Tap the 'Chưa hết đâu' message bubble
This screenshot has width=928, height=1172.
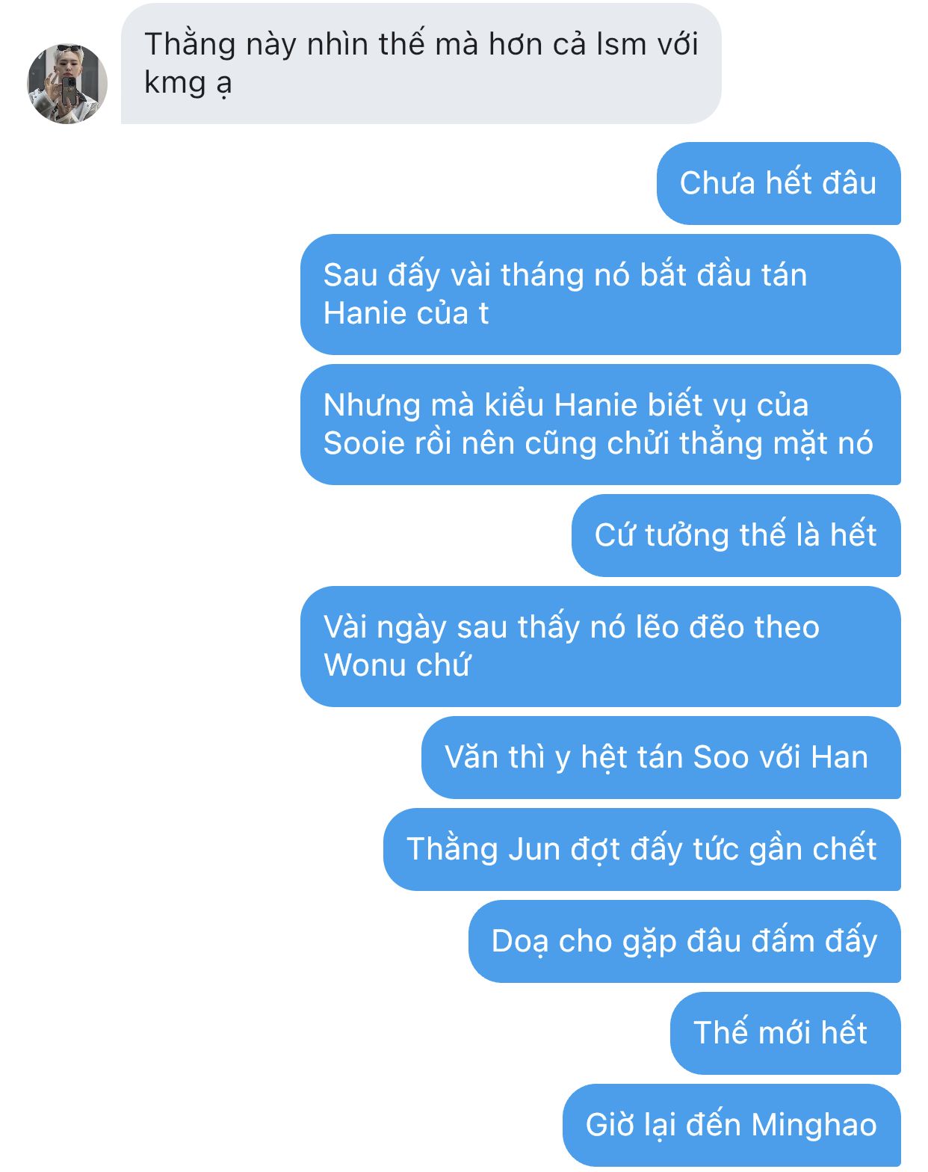779,183
